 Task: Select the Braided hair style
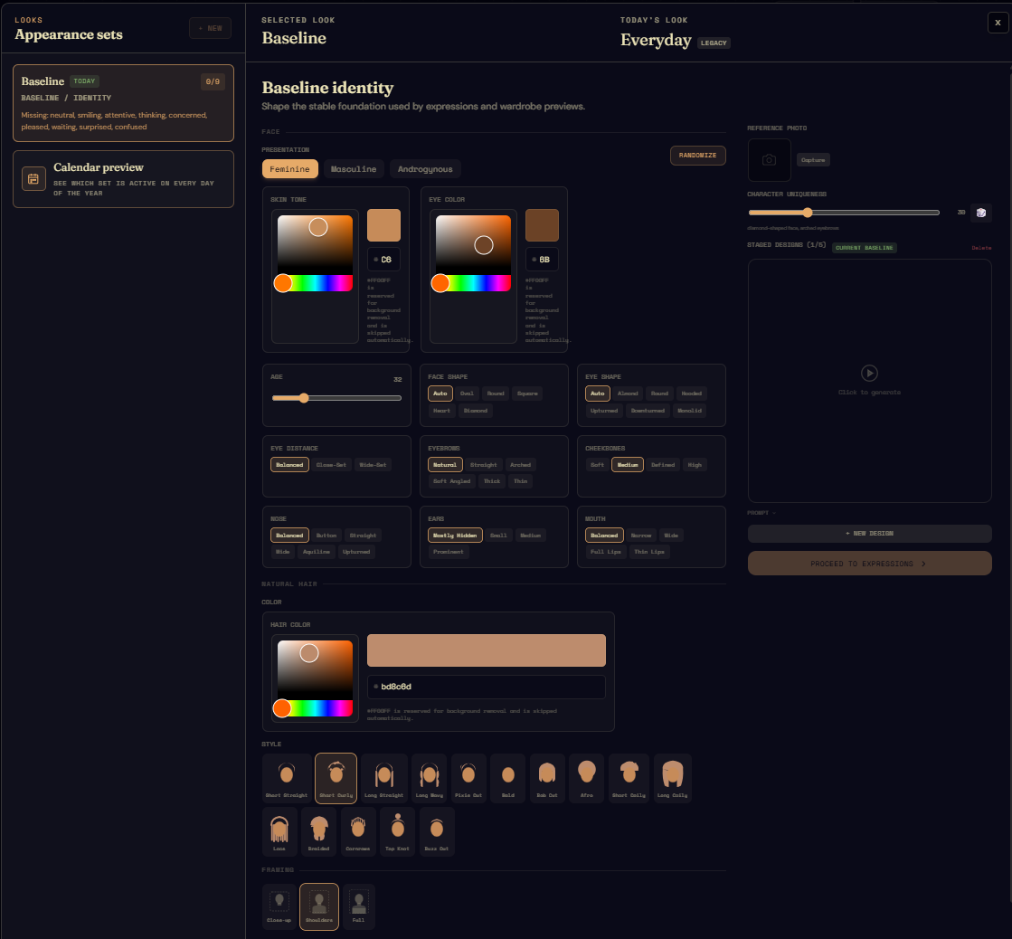pos(319,831)
